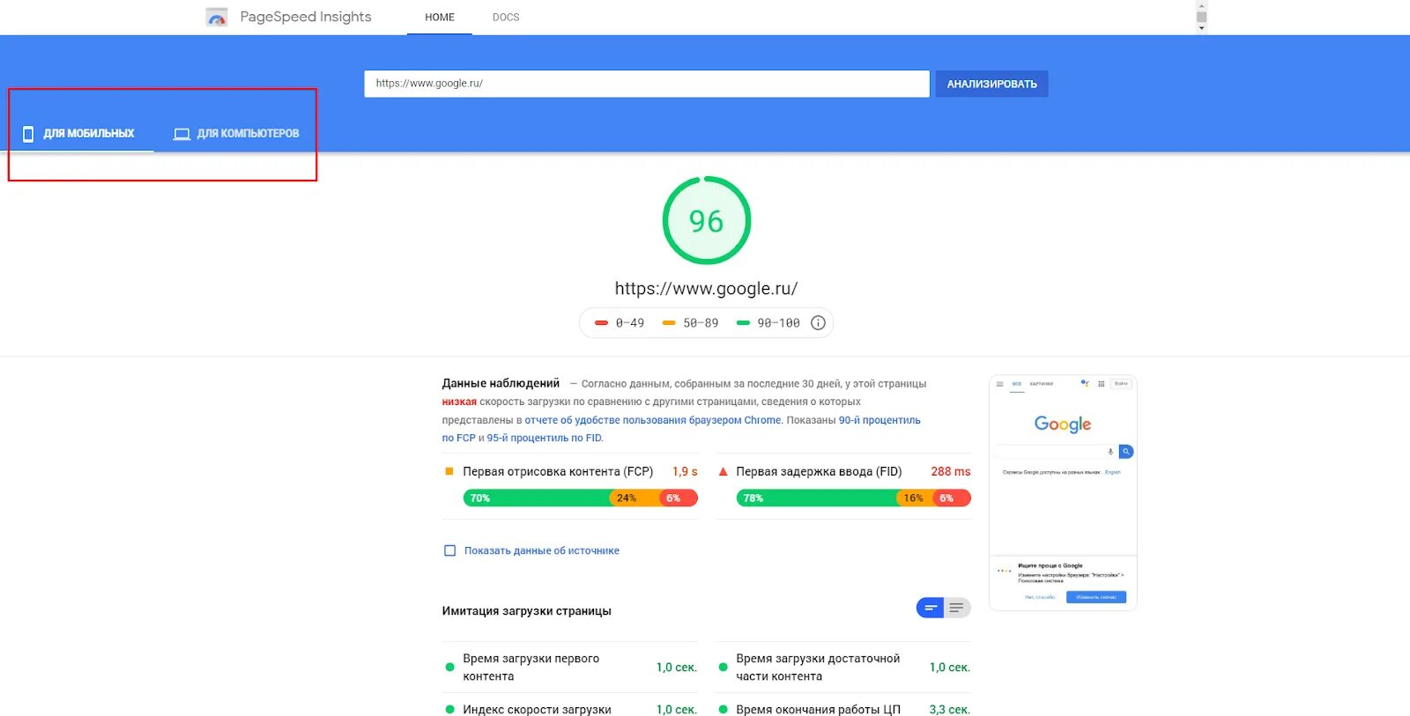1410x716 pixels.
Task: Click the Данные наблюдений heading
Action: coord(501,383)
